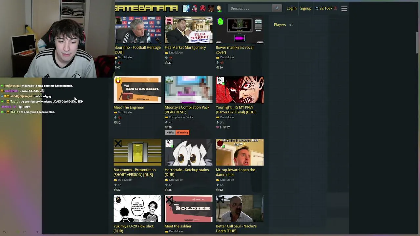This screenshot has height=236, width=420.
Task: Click jordyyswag username in chat
Action: click(x=12, y=86)
